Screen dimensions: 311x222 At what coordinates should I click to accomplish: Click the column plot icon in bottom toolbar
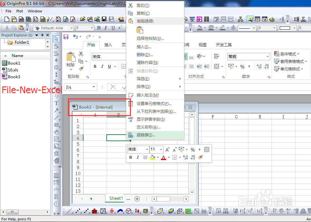(95, 211)
